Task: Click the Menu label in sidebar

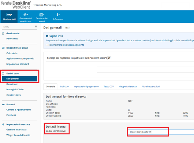Action: point(6,27)
